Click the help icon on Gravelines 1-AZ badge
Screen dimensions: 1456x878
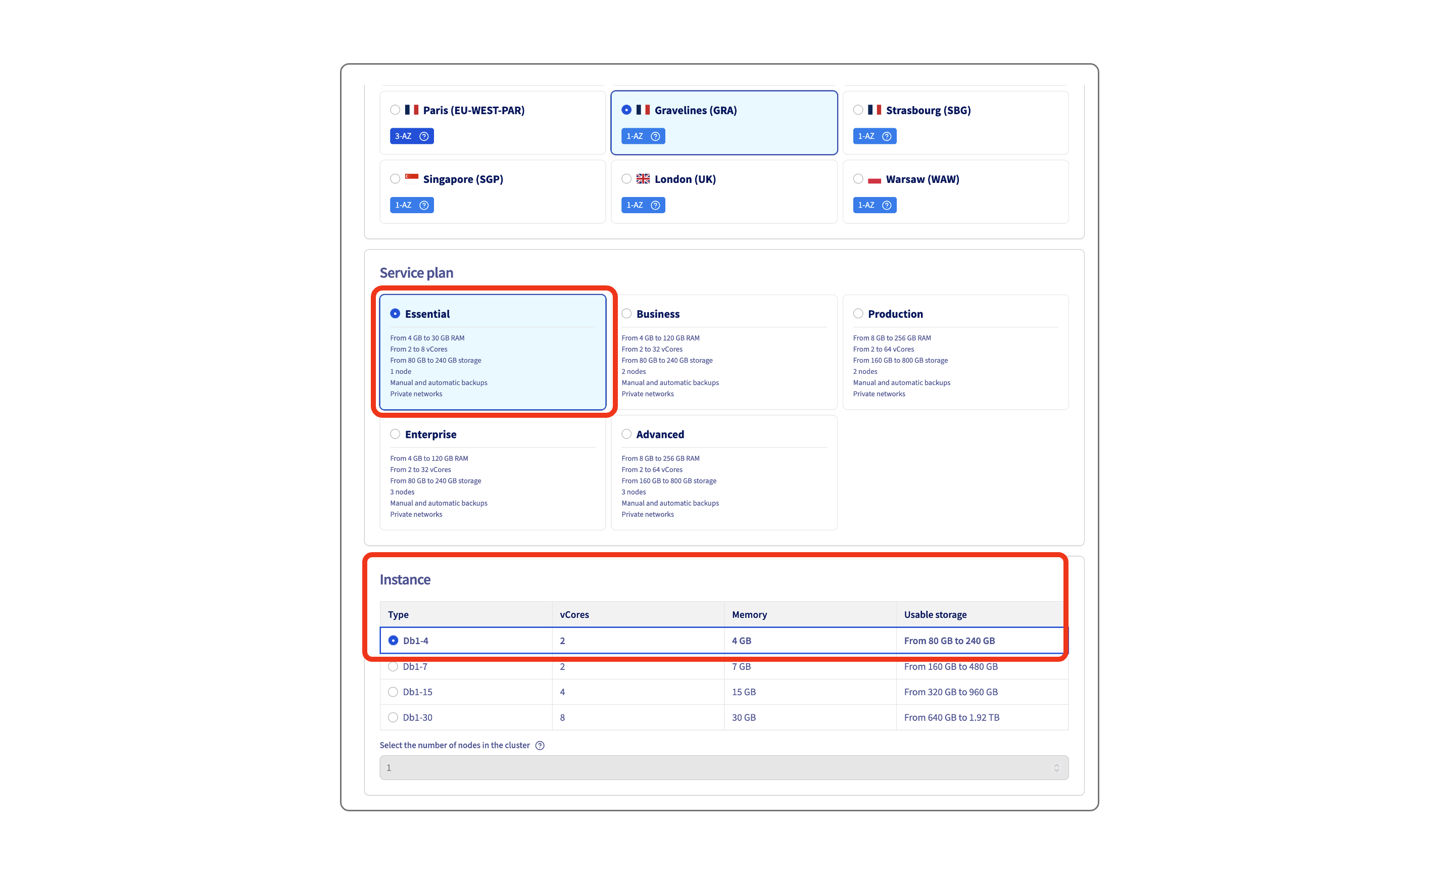point(655,136)
